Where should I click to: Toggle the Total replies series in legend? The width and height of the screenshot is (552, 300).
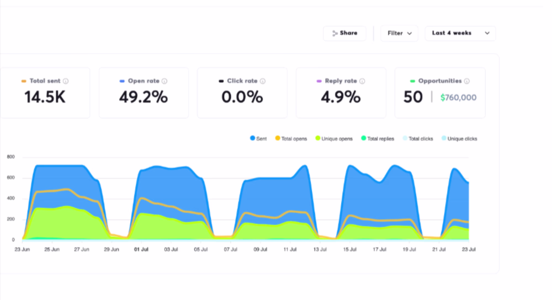tap(378, 138)
